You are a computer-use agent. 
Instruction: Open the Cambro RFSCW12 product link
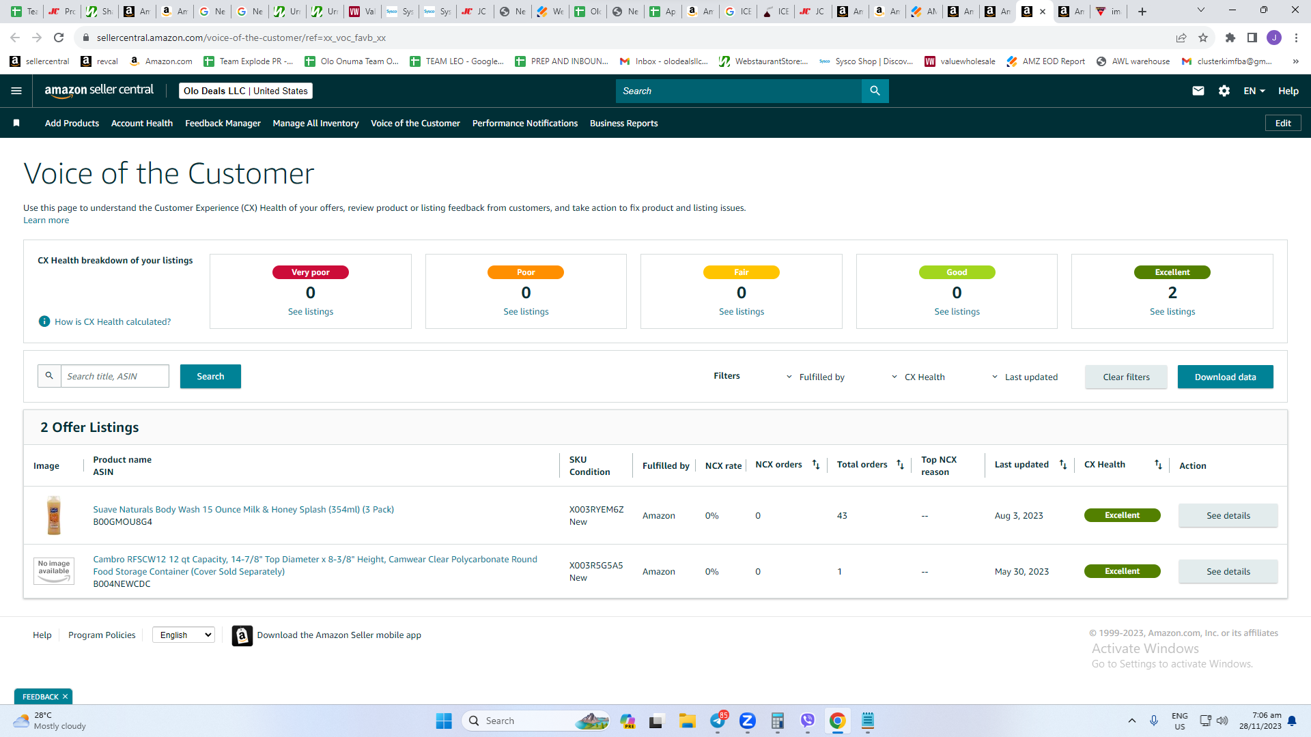click(315, 565)
